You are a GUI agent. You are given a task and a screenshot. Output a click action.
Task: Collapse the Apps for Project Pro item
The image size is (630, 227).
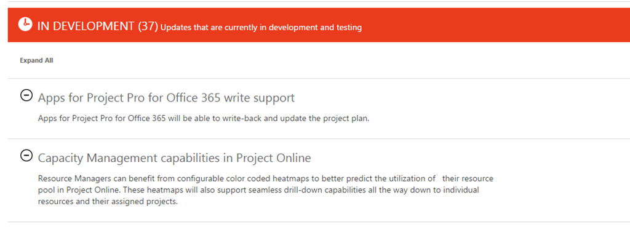click(x=26, y=95)
